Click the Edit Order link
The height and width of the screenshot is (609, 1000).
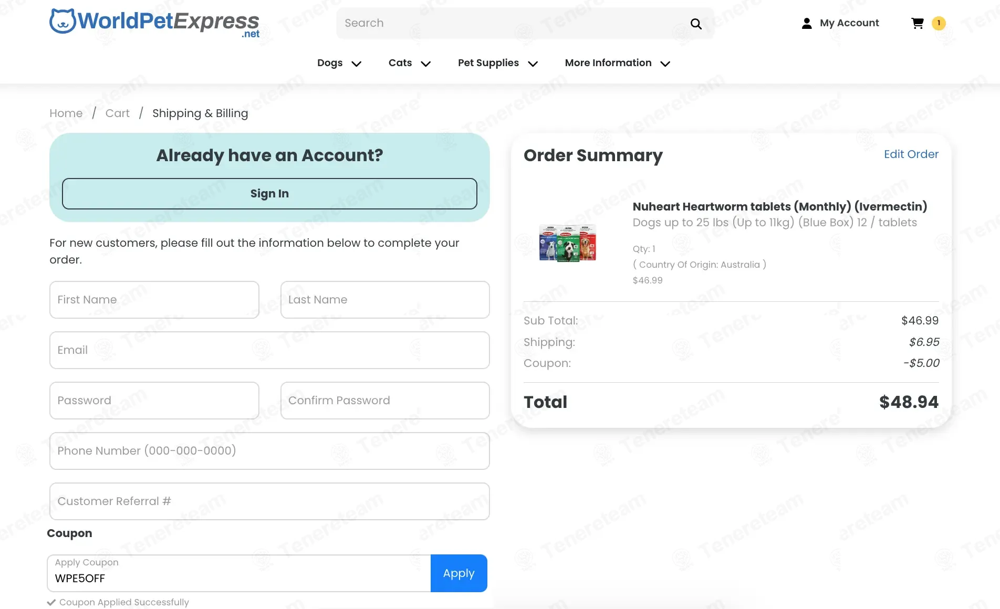(x=911, y=154)
